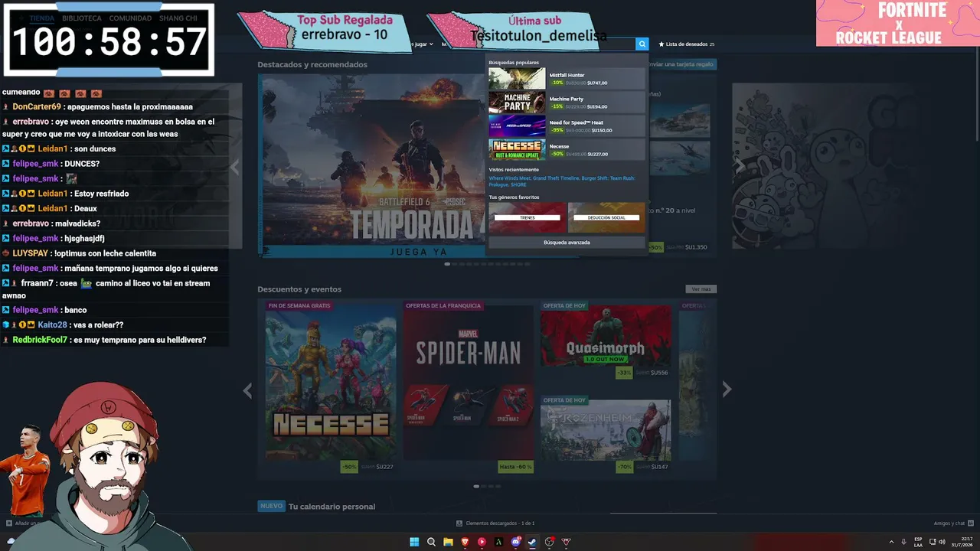Open Elementos descargados downloads status
The height and width of the screenshot is (551, 980).
(495, 523)
